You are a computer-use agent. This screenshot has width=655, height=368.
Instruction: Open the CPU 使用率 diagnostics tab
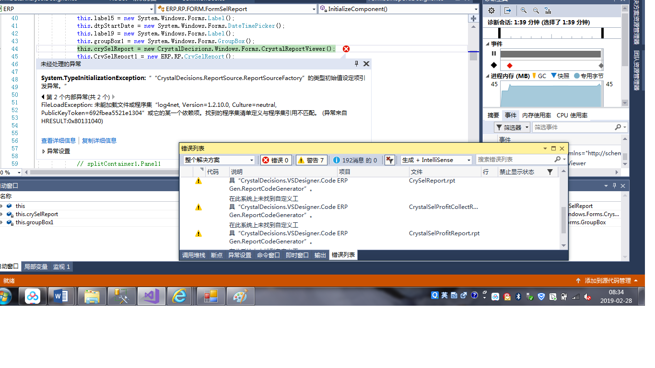[572, 115]
